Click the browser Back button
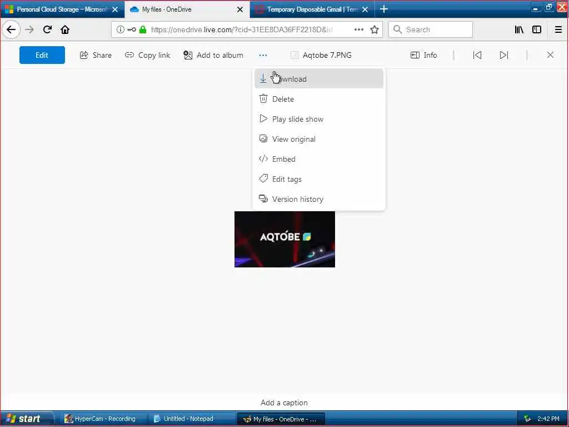 click(11, 30)
